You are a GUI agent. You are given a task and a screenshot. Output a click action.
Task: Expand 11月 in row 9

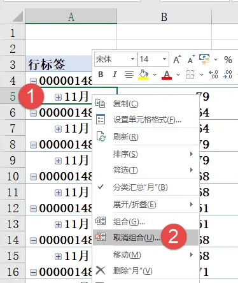click(58, 161)
